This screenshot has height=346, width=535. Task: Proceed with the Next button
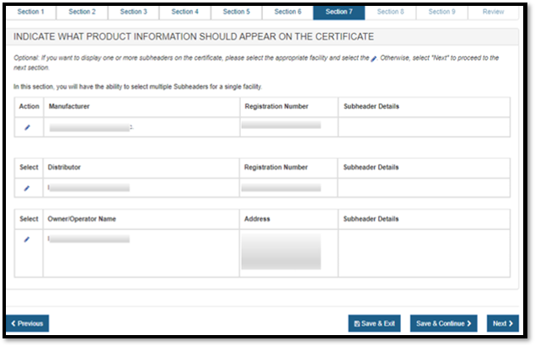point(502,323)
